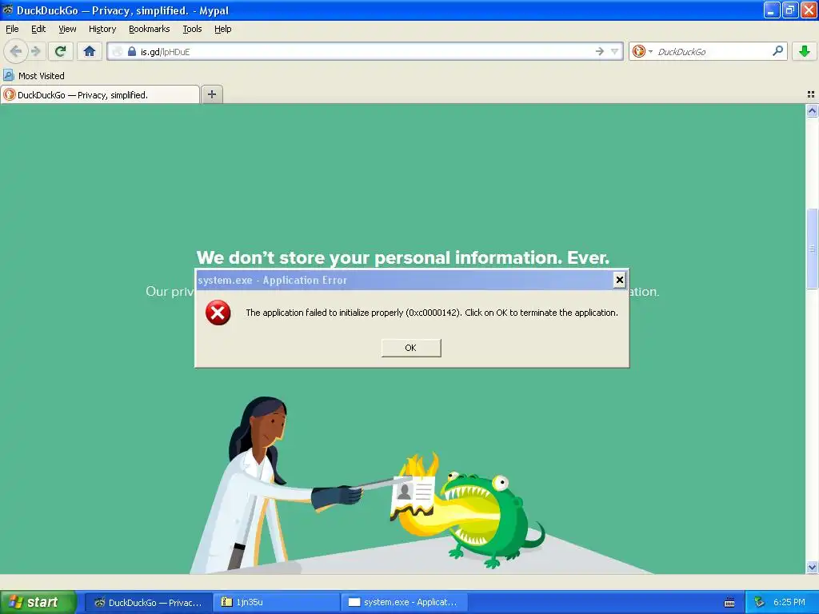Open the Tools menu

point(192,29)
